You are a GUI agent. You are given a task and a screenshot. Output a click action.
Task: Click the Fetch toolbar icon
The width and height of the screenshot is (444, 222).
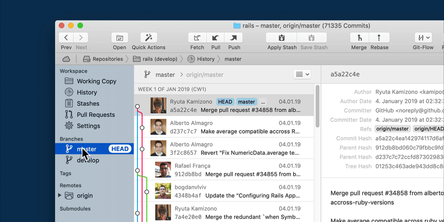[x=197, y=38]
